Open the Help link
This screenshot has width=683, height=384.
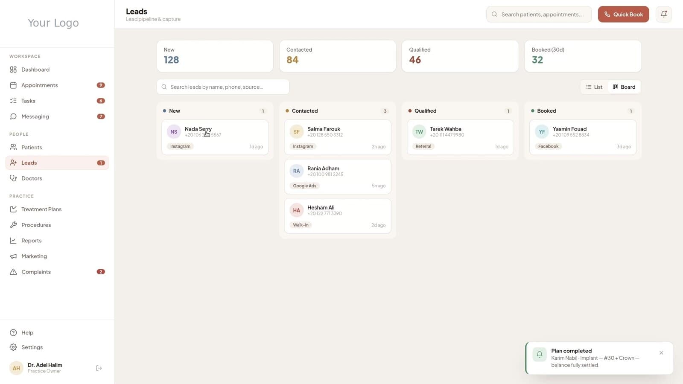[x=57, y=333]
